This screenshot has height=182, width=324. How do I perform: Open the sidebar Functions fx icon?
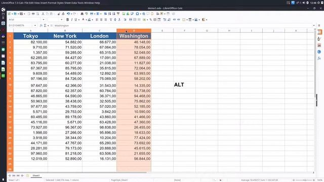319,59
